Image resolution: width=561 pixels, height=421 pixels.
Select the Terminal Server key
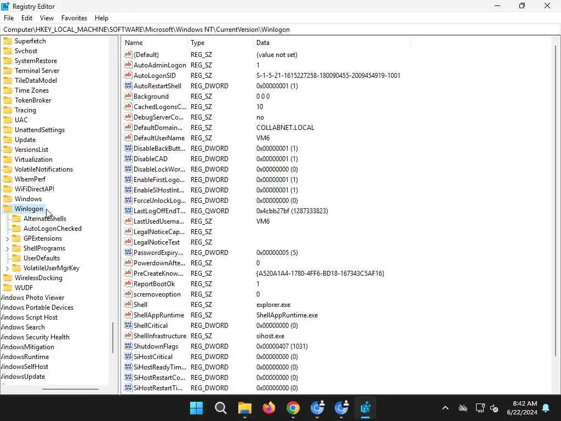click(37, 71)
